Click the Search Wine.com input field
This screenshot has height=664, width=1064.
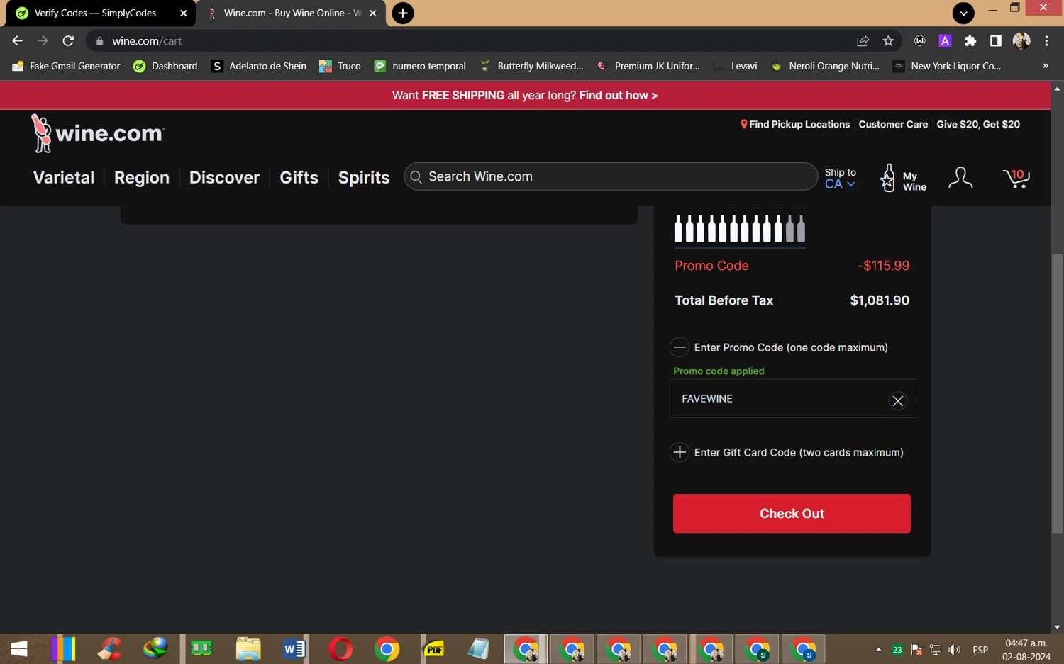pos(611,177)
